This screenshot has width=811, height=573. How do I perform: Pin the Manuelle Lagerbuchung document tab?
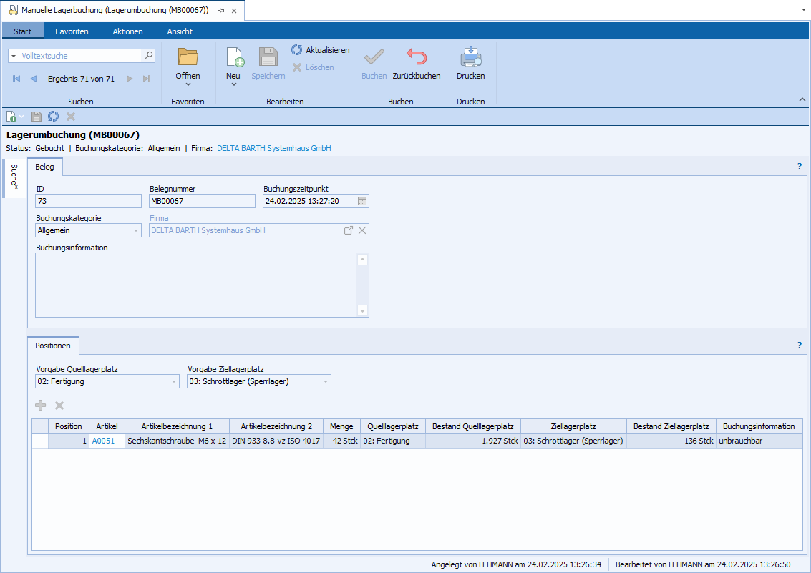pos(221,11)
